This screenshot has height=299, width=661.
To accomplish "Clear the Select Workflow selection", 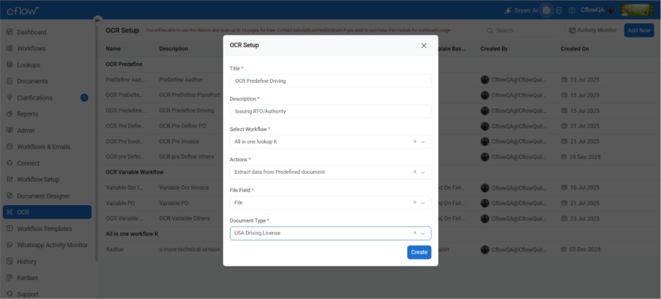I will (414, 141).
